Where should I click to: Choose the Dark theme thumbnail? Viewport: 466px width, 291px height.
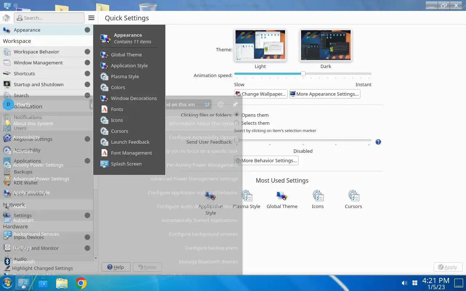(x=326, y=45)
